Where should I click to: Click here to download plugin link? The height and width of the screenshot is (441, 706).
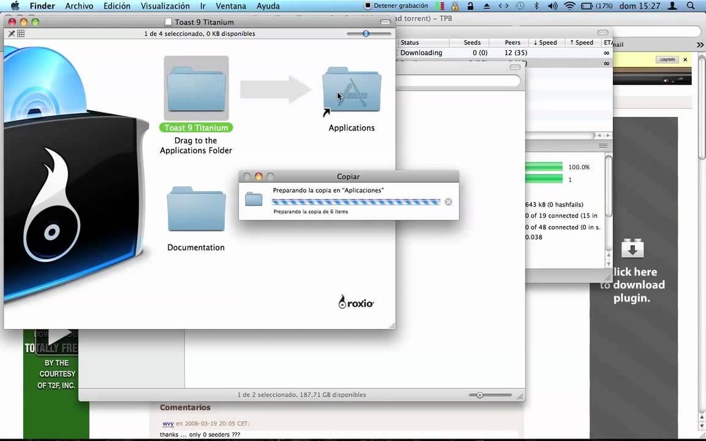coord(632,285)
